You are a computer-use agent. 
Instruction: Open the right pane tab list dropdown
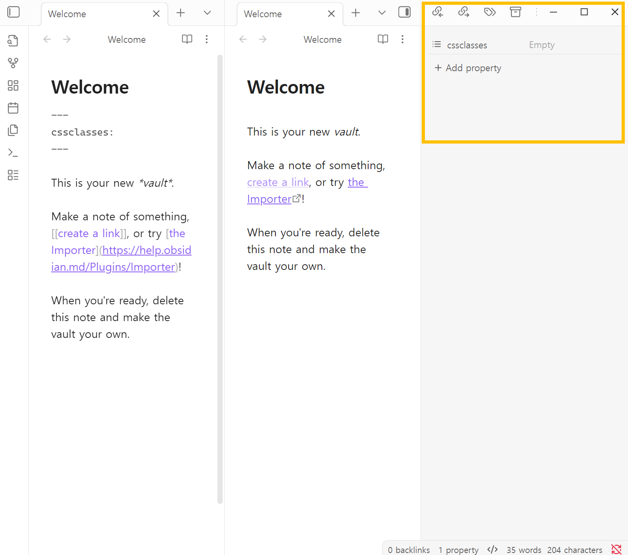tap(382, 13)
